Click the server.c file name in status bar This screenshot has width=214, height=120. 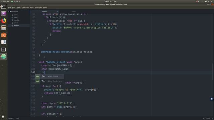(11, 118)
